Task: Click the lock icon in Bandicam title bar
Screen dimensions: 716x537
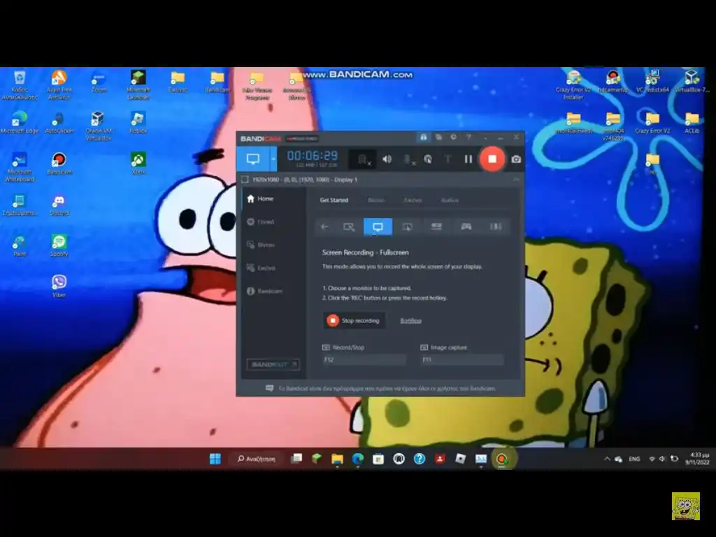Action: (423, 137)
